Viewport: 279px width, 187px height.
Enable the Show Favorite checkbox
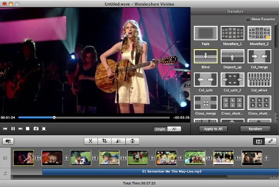248,19
